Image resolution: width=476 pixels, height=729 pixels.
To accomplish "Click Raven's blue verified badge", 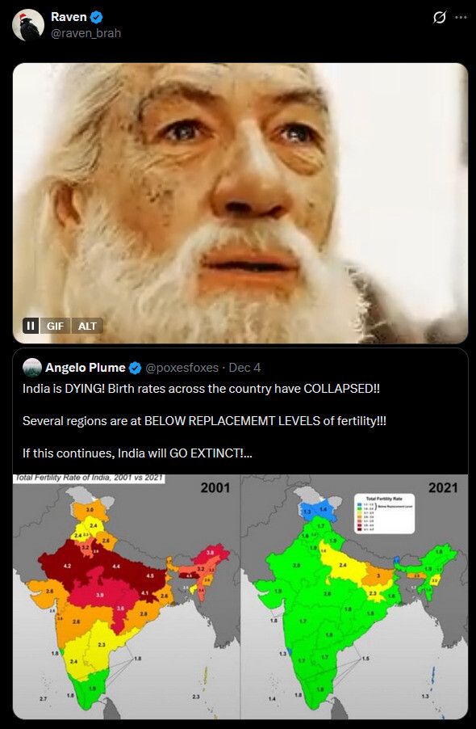I will point(97,17).
